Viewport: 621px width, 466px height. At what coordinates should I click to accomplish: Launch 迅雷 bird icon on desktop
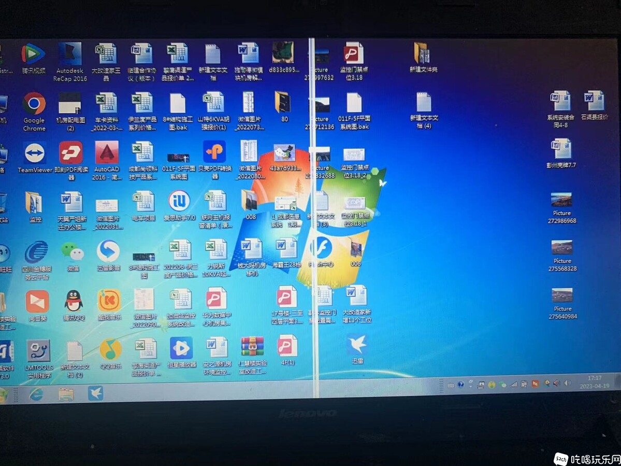357,349
